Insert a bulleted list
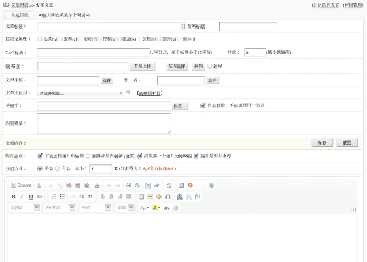 click(63, 197)
